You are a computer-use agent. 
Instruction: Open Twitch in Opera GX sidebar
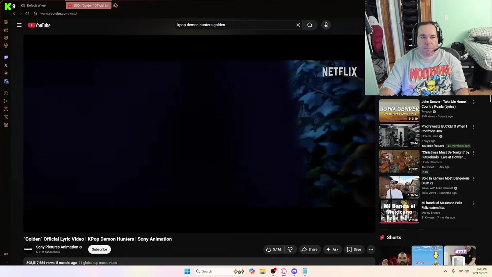pyautogui.click(x=6, y=57)
